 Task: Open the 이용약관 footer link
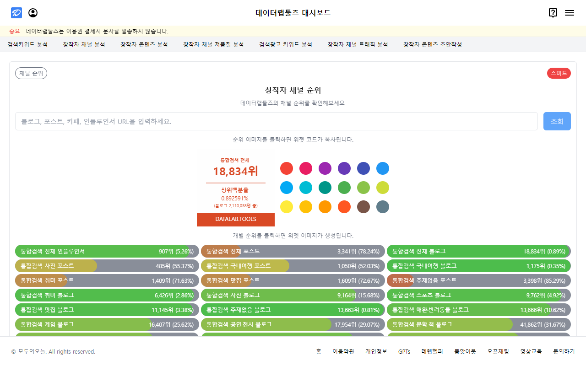343,351
